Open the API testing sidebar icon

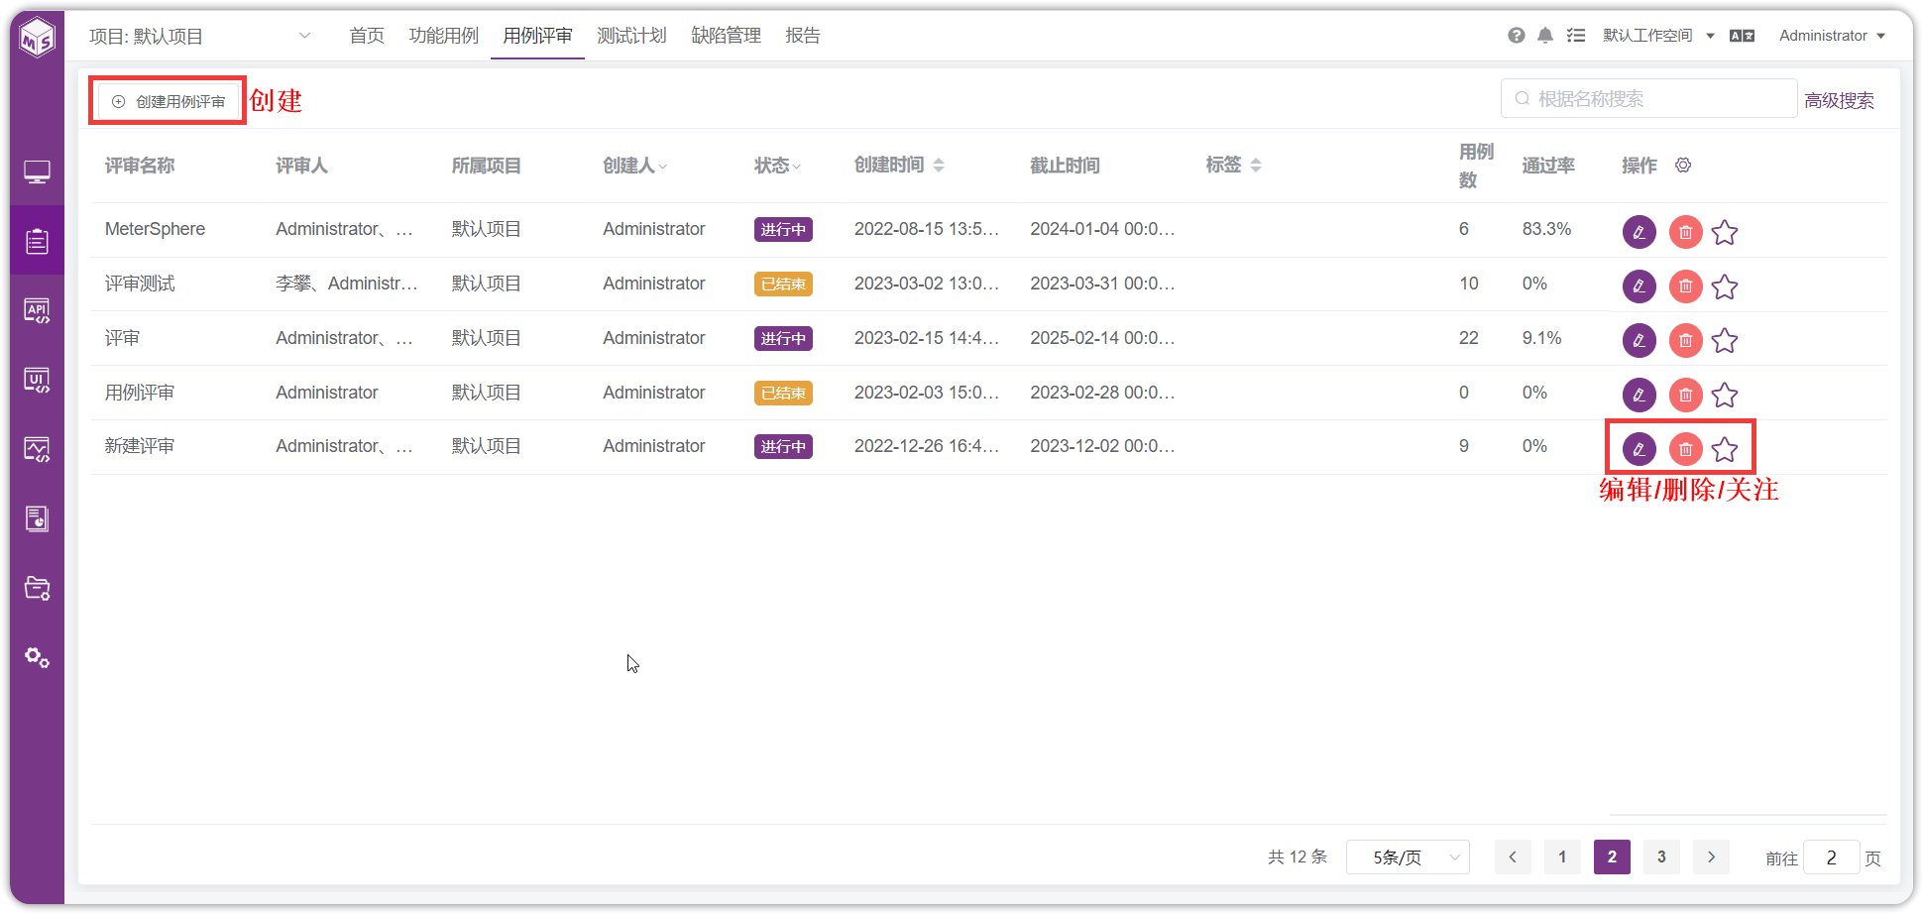37,311
